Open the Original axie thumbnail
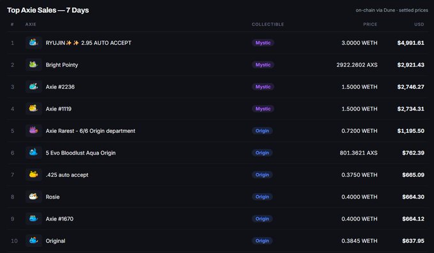The image size is (434, 253). 33,241
